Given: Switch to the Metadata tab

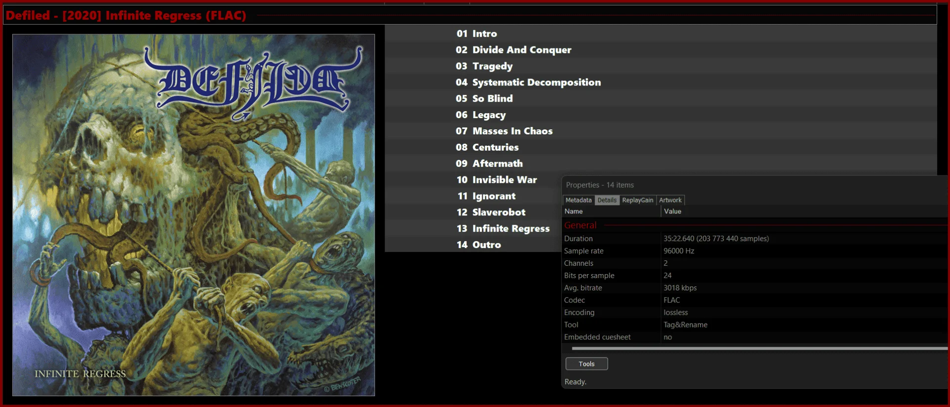Looking at the screenshot, I should [578, 200].
